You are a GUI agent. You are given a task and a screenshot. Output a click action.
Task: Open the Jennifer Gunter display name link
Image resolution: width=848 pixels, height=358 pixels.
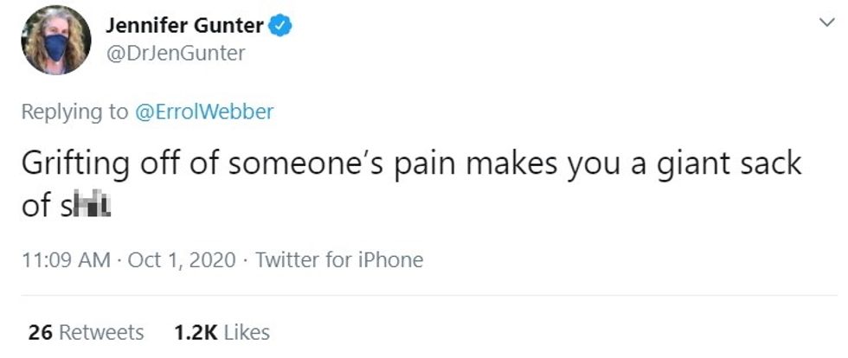pos(184,26)
